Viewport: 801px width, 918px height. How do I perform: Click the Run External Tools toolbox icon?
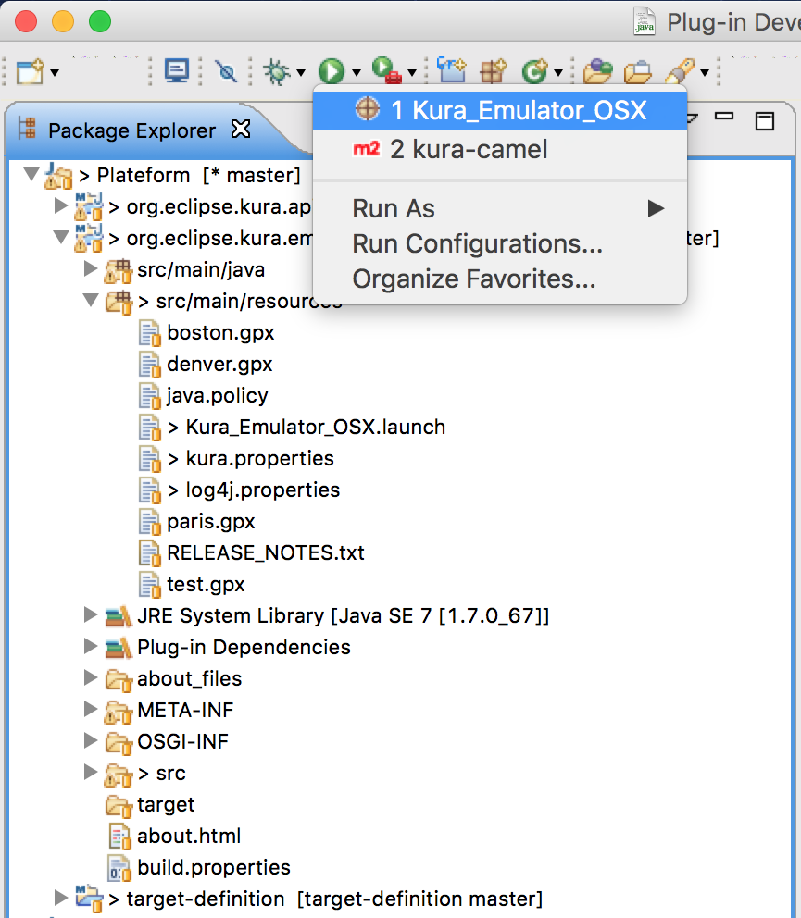pos(385,71)
